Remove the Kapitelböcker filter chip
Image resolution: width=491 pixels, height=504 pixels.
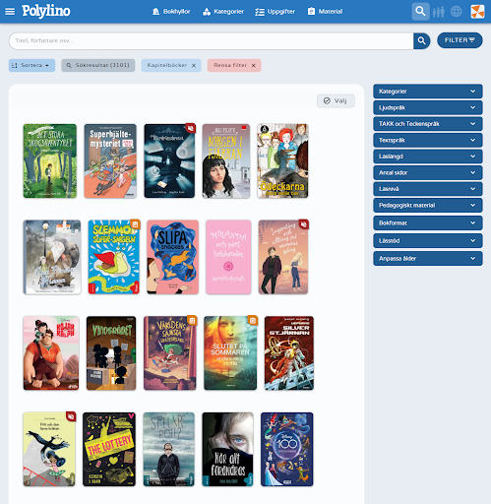[x=194, y=66]
